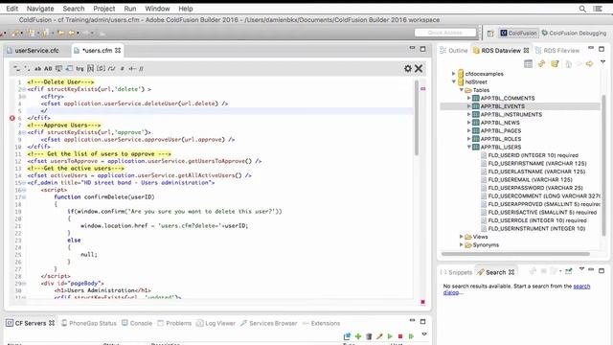This screenshot has width=613, height=345.
Task: Switch to the Snippets tab
Action: [456, 272]
